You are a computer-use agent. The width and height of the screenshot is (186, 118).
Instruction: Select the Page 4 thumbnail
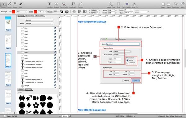8,79
